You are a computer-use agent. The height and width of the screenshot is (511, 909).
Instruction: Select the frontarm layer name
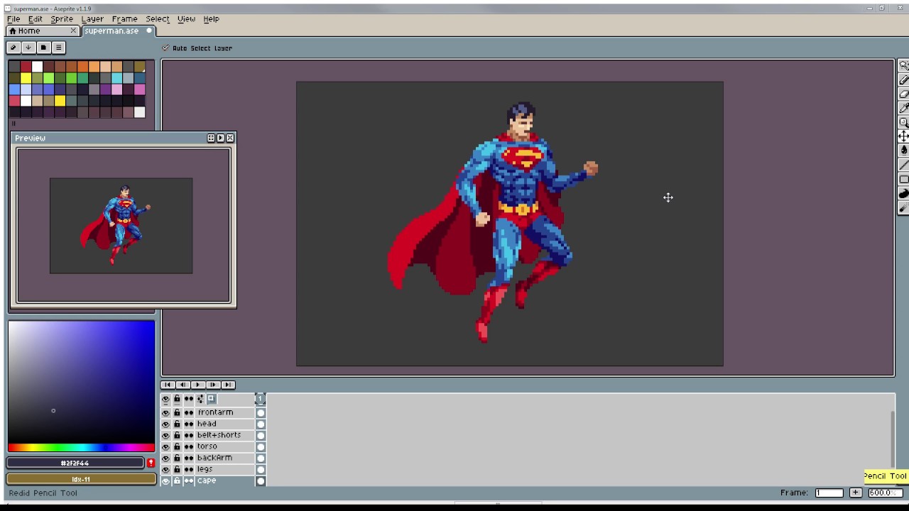click(215, 412)
